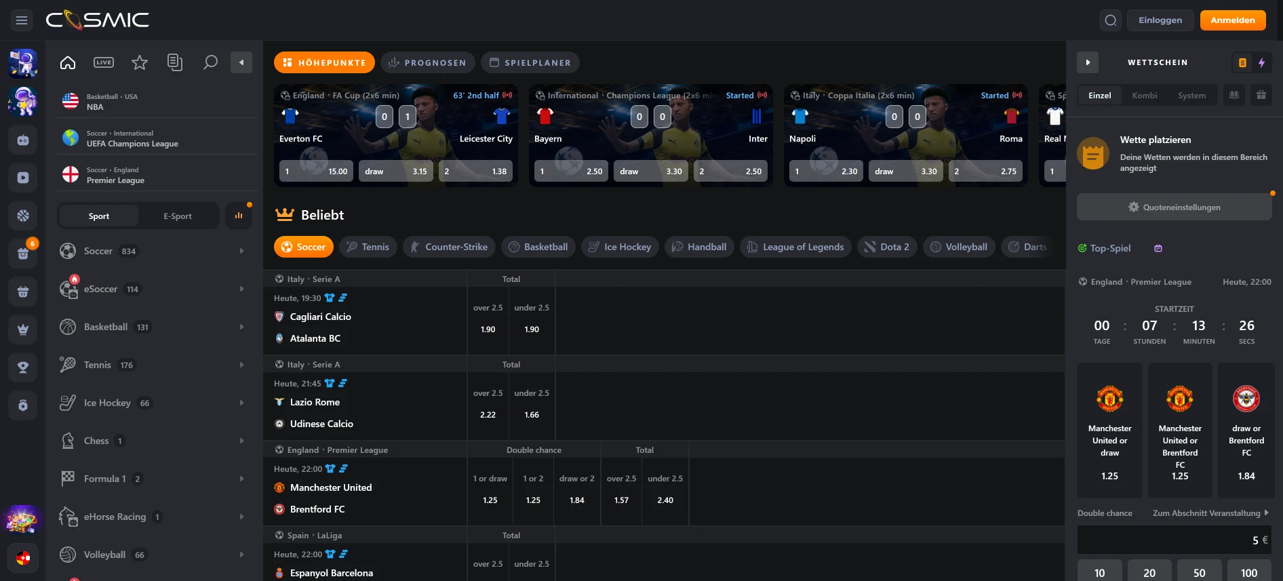Collapse the Wettschein panel arrow
Viewport: 1283px width, 581px height.
click(x=1088, y=62)
